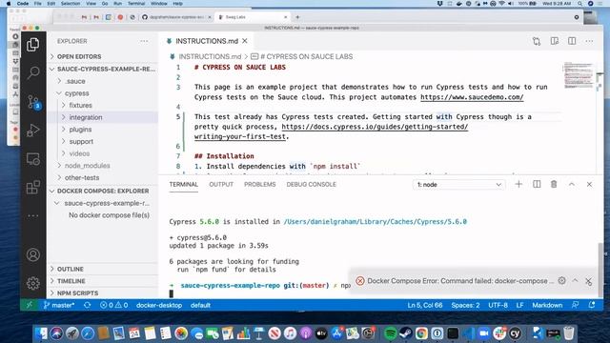
Task: Expand the node_modules folder
Action: tap(87, 166)
